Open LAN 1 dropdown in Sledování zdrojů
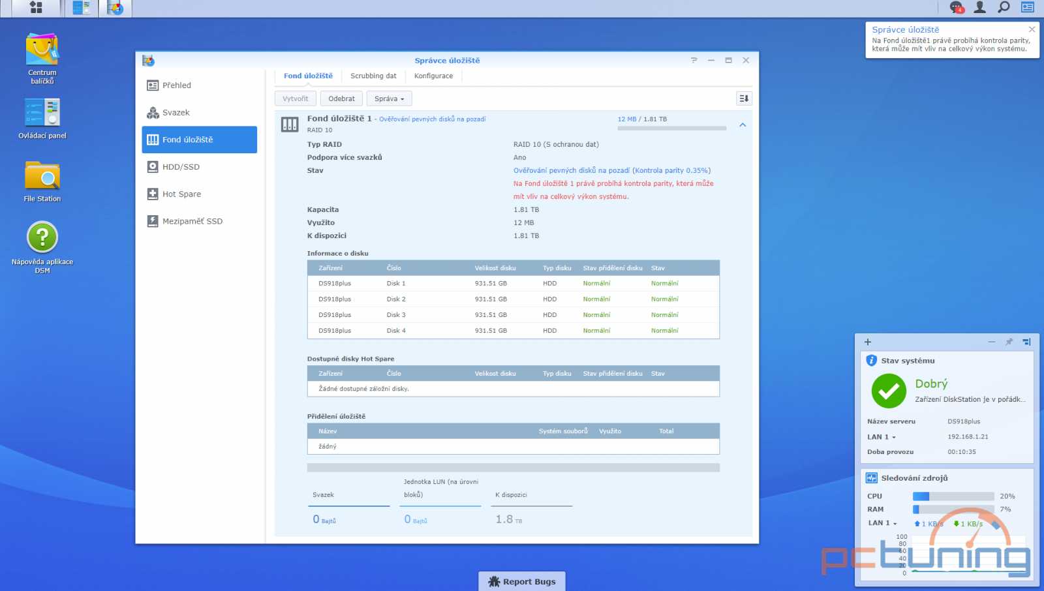 (883, 523)
